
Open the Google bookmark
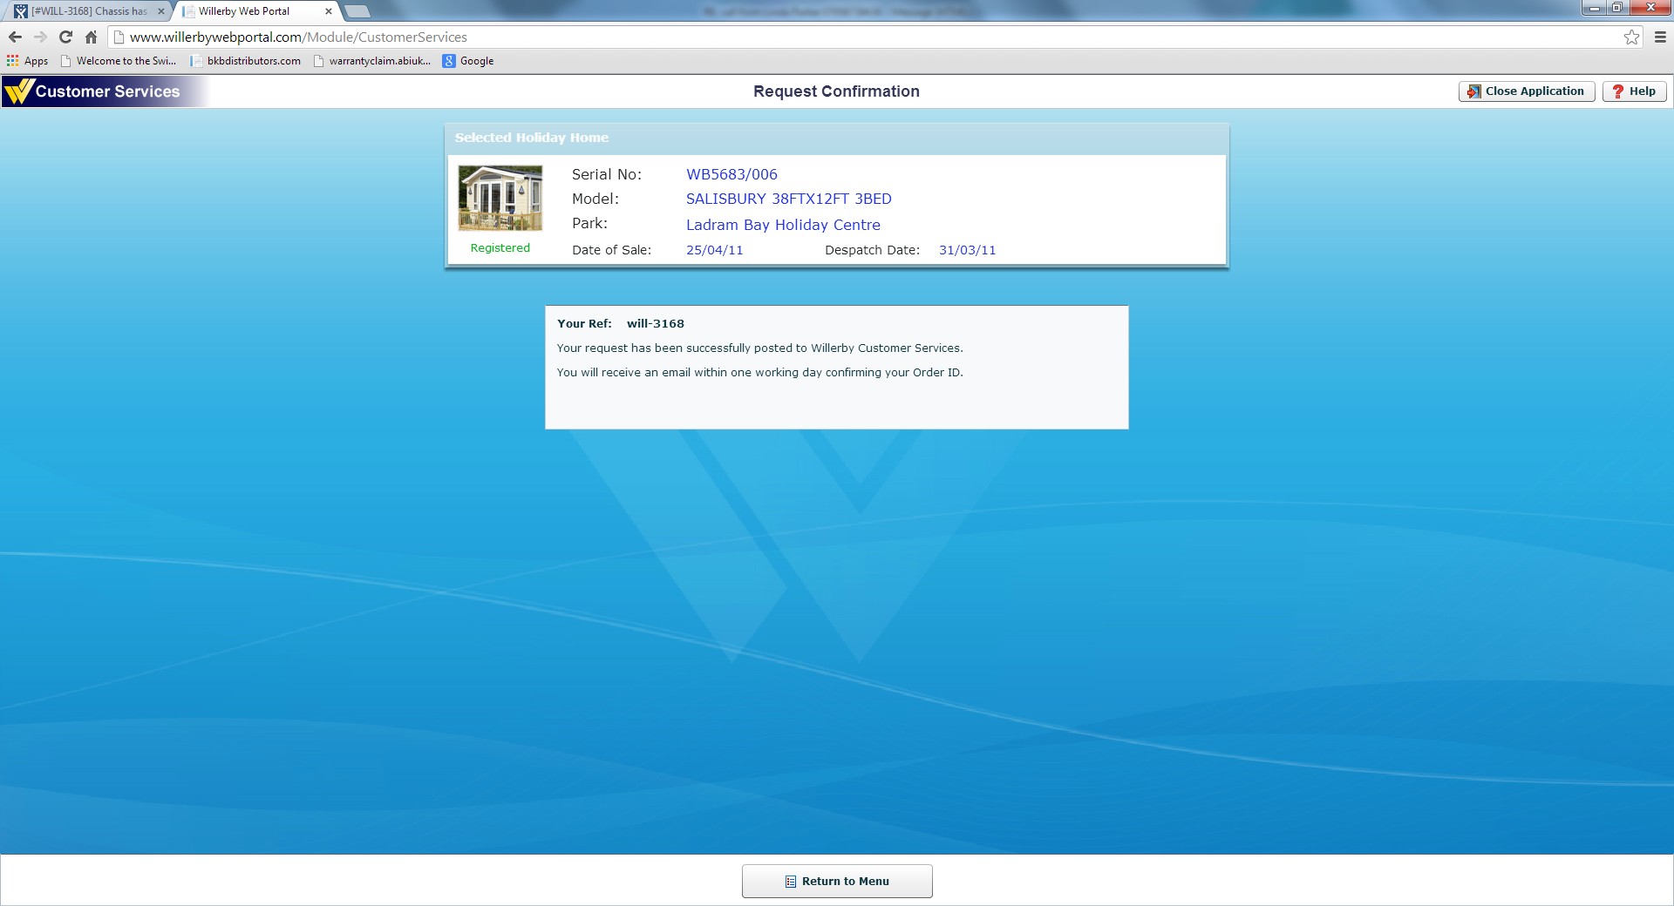pos(468,61)
